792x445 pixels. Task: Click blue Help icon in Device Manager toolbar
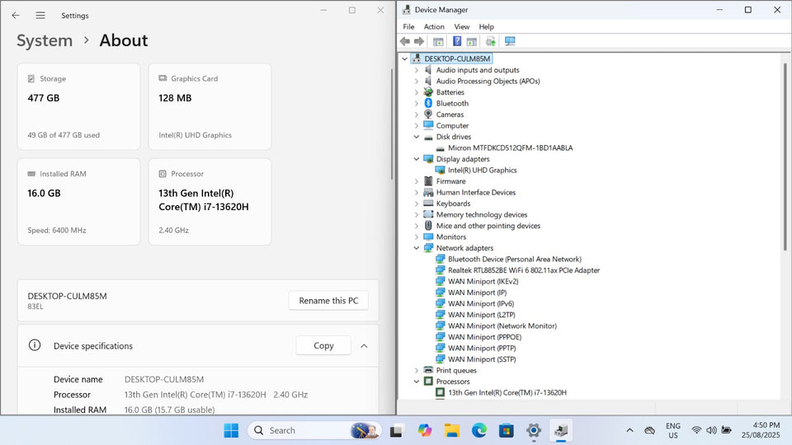coord(456,41)
